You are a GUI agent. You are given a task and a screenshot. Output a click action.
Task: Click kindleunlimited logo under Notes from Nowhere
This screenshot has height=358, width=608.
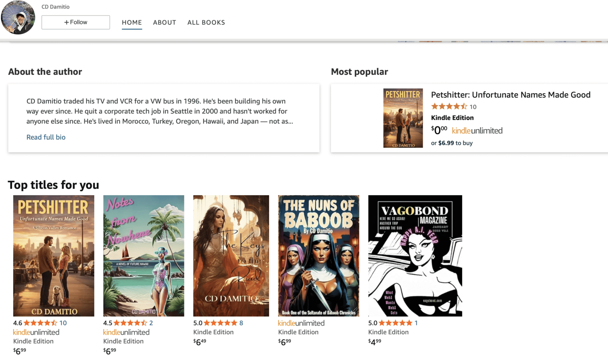click(x=126, y=332)
